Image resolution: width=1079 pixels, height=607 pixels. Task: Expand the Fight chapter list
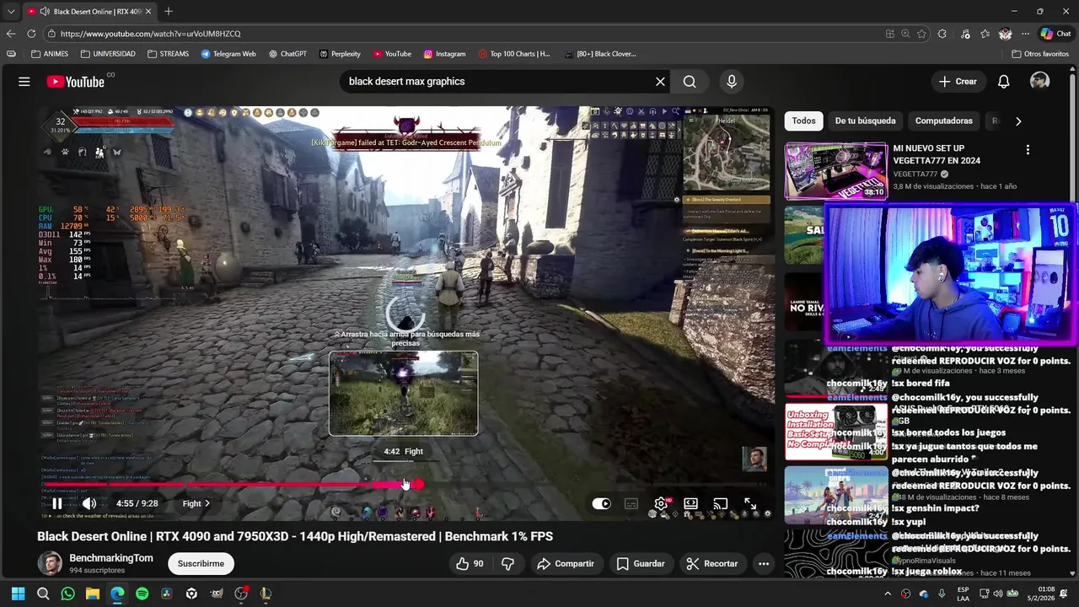click(x=196, y=503)
